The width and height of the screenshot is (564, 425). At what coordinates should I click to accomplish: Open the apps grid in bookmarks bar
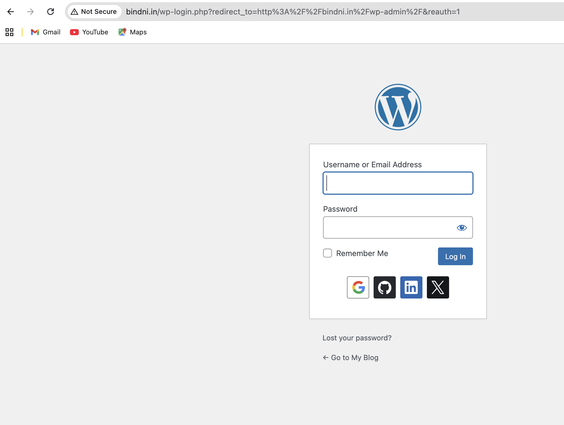tap(9, 32)
